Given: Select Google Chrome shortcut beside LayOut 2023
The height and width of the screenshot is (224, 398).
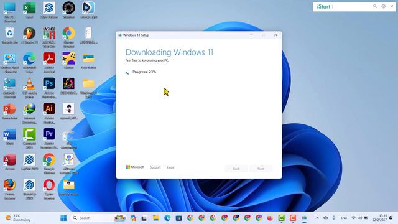Looking at the screenshot, I should click(x=49, y=164).
